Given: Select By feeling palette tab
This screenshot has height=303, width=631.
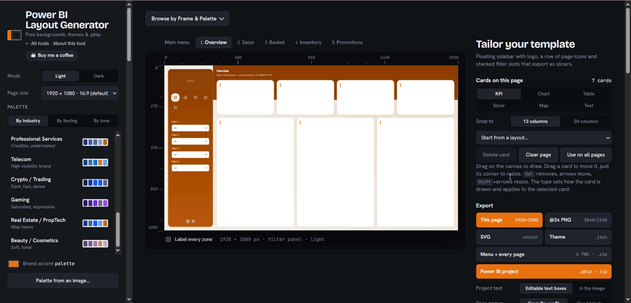Looking at the screenshot, I should 67,121.
